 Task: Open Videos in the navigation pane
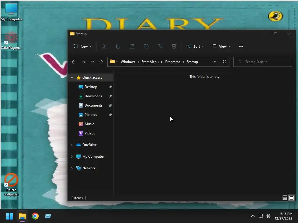pos(90,133)
